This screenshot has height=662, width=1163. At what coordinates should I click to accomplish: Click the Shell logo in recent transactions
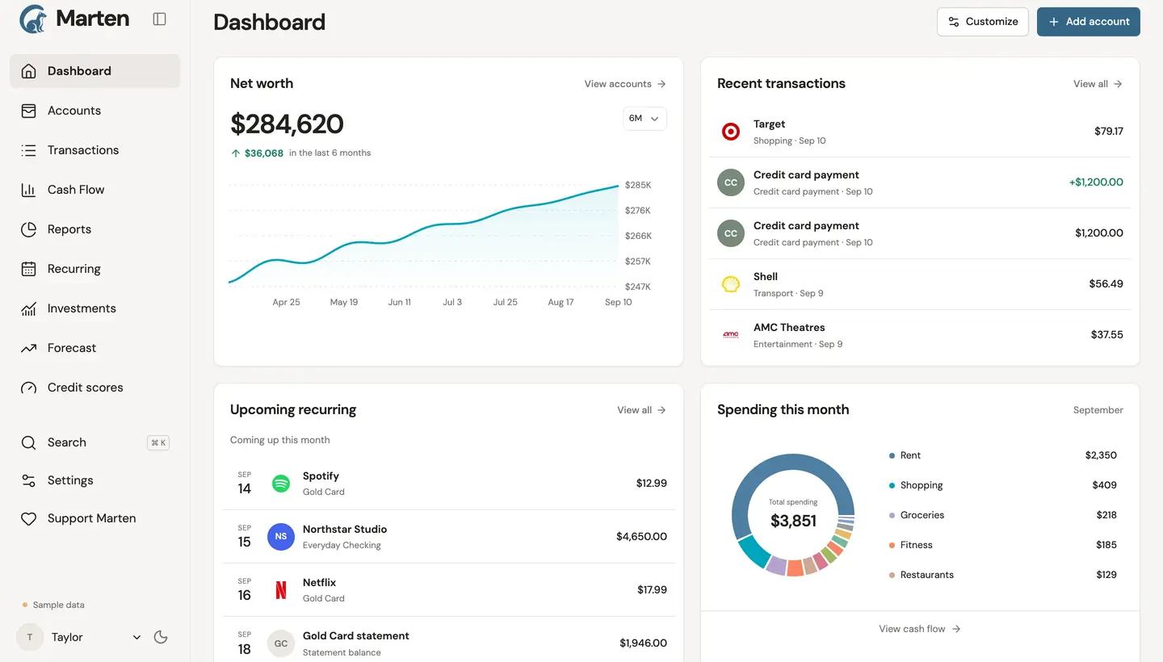[731, 284]
